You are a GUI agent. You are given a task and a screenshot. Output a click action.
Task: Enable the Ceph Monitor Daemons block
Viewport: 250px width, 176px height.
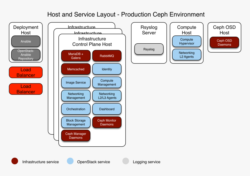coord(107,122)
